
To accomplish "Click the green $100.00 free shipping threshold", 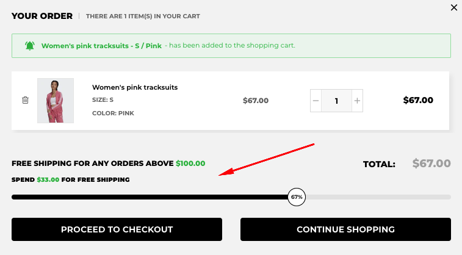I will tap(190, 163).
